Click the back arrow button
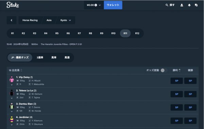This screenshot has width=204, height=129. pyautogui.click(x=12, y=20)
